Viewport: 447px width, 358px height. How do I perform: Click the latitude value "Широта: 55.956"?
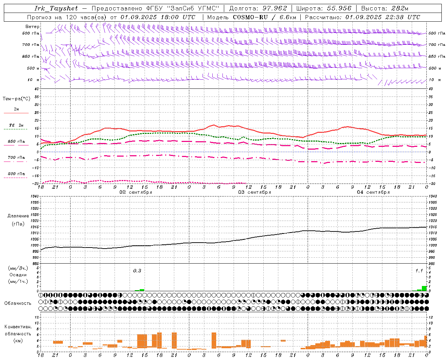click(x=324, y=8)
